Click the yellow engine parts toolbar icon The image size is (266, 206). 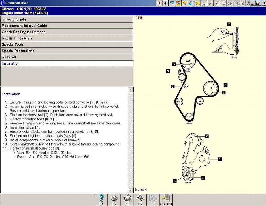tap(185, 3)
